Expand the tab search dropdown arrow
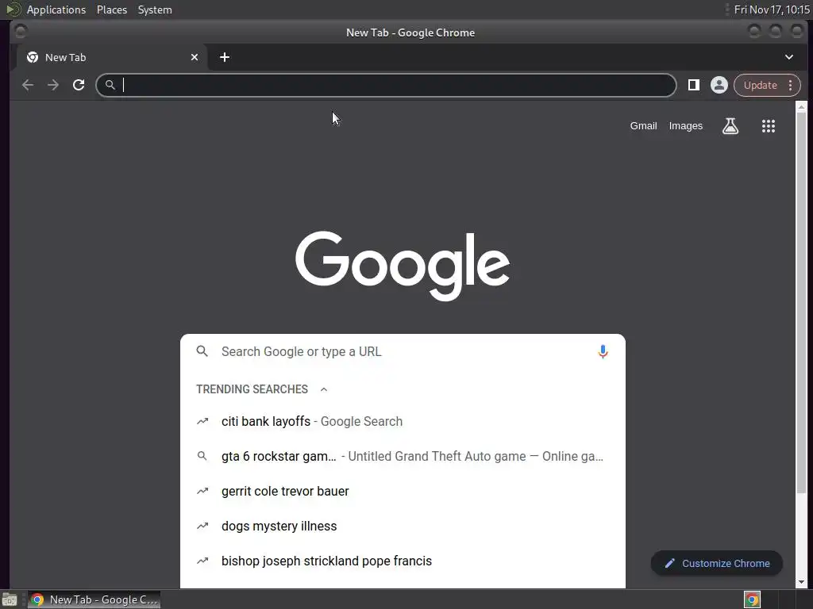 click(x=788, y=57)
